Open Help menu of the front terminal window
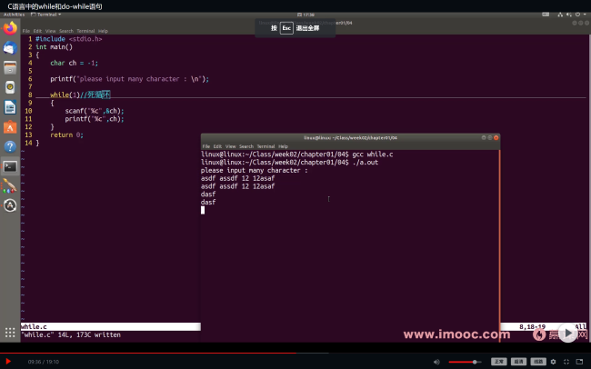Screen dimensions: 591x369 point(284,146)
